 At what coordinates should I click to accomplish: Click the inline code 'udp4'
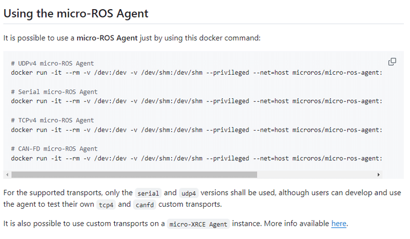click(x=189, y=193)
